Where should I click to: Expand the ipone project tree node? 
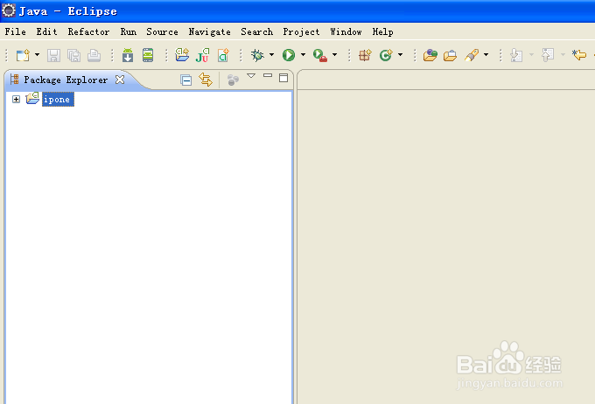[16, 100]
